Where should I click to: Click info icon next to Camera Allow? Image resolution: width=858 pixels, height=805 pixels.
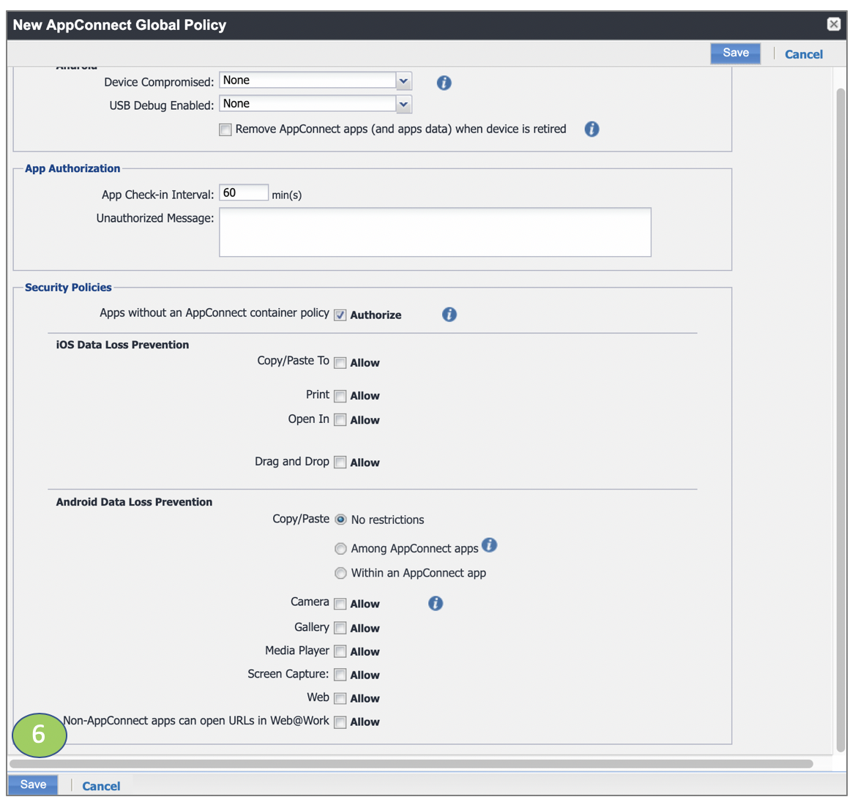pos(436,604)
